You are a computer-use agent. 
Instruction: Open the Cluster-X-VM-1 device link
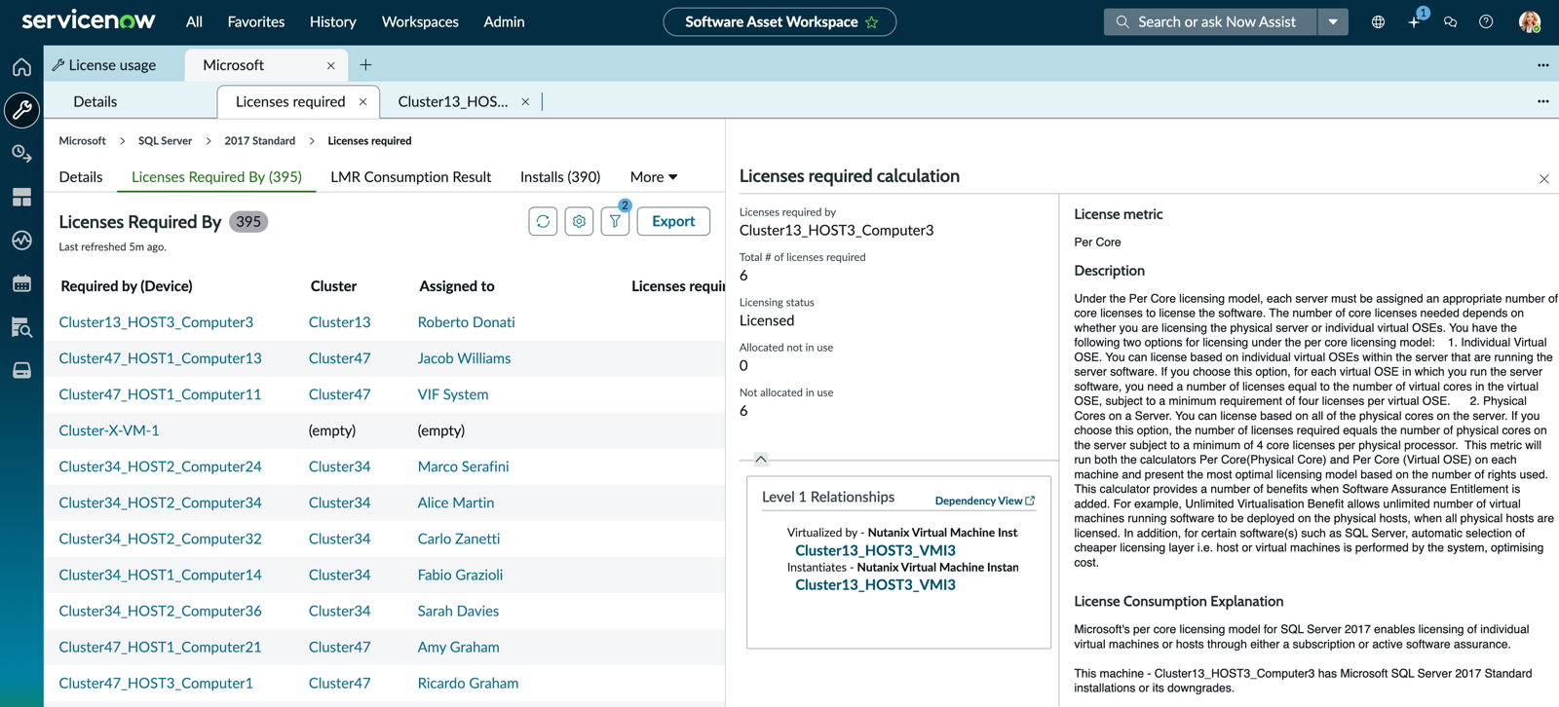[109, 430]
